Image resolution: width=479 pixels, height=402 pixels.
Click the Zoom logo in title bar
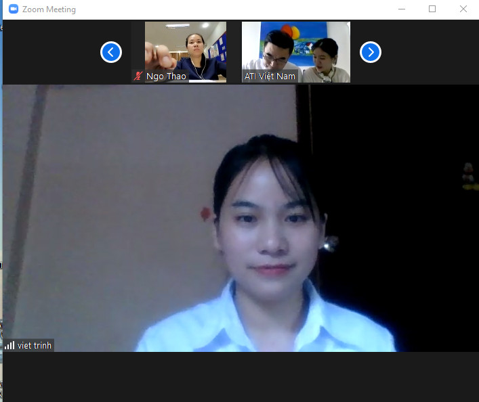point(14,9)
